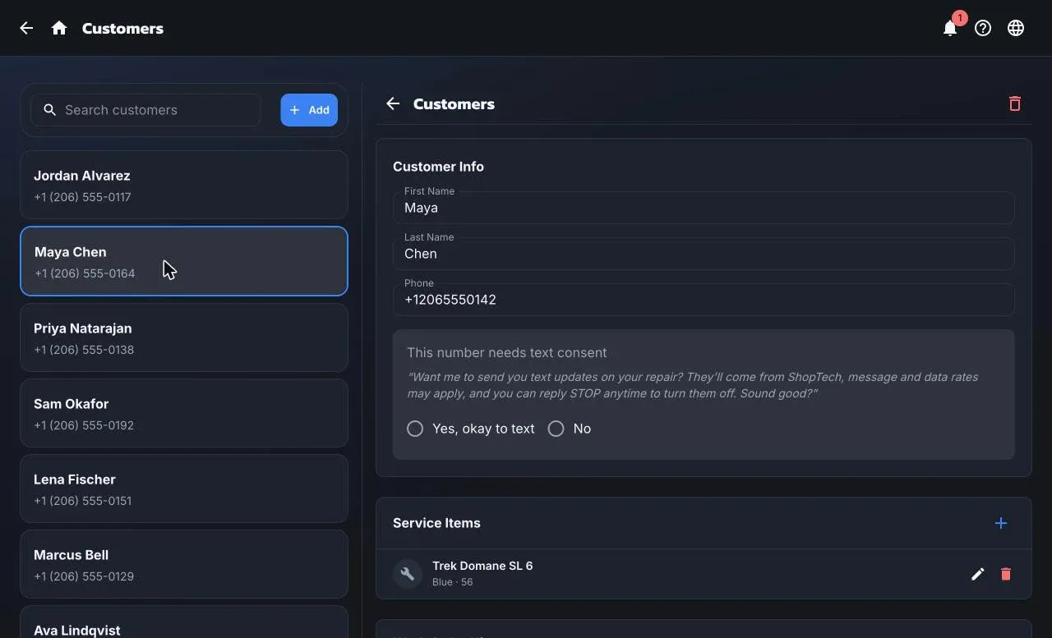The image size is (1052, 638).
Task: Open the help question mark icon
Action: (983, 28)
